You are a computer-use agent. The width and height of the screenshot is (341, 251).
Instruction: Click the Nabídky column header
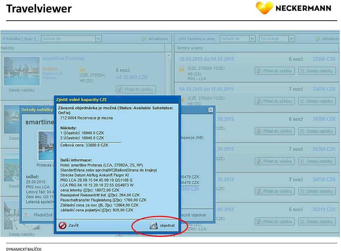pos(82,48)
